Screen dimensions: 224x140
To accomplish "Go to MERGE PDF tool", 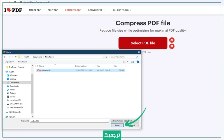I will [x=35, y=10].
